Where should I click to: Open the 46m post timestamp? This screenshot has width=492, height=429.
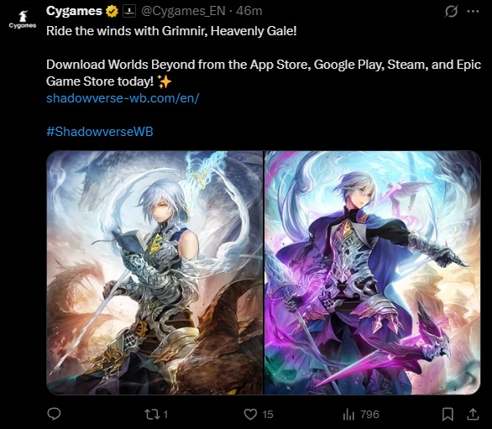coord(249,11)
